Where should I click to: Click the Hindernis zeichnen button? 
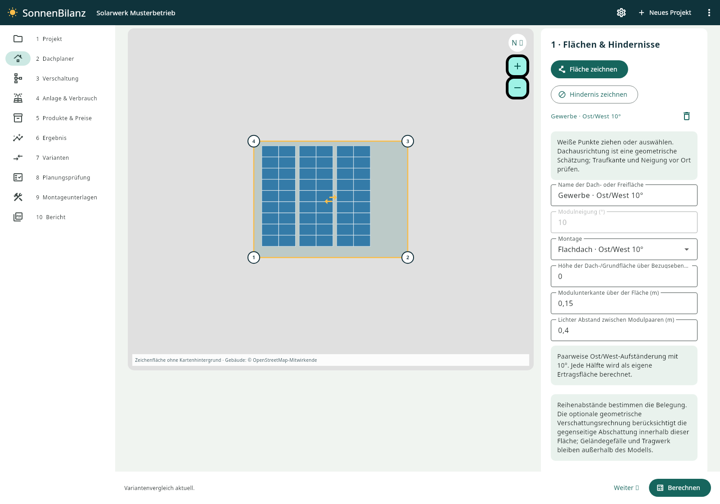pyautogui.click(x=594, y=94)
